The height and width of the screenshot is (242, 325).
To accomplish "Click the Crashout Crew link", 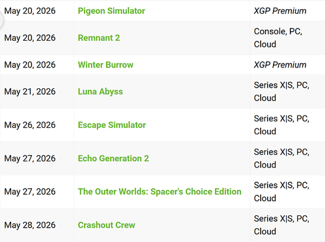I will [x=107, y=225].
